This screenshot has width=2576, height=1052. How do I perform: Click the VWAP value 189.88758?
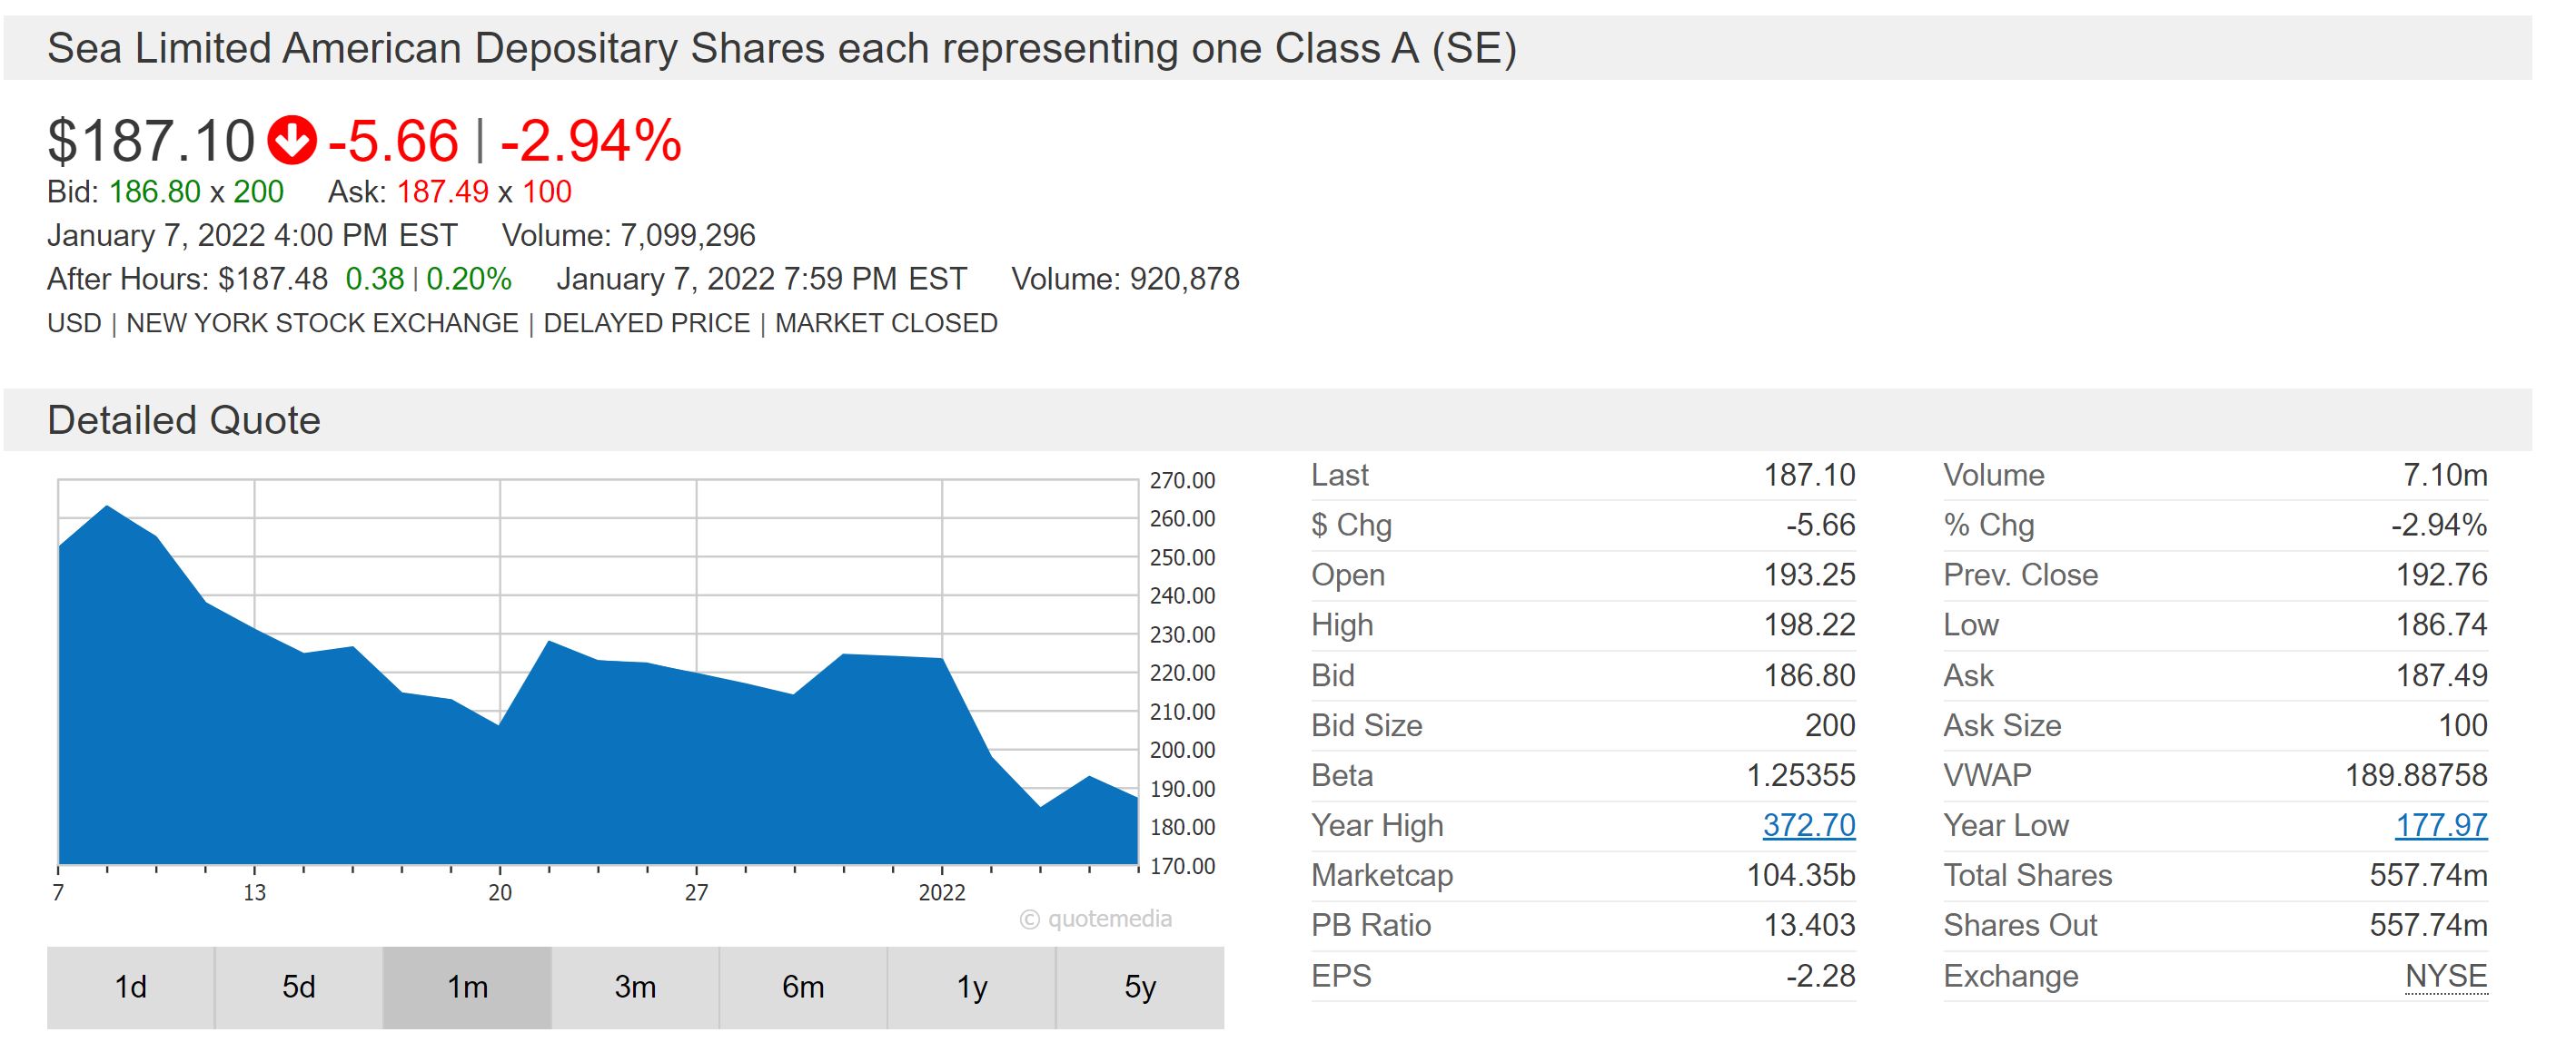click(x=2415, y=775)
